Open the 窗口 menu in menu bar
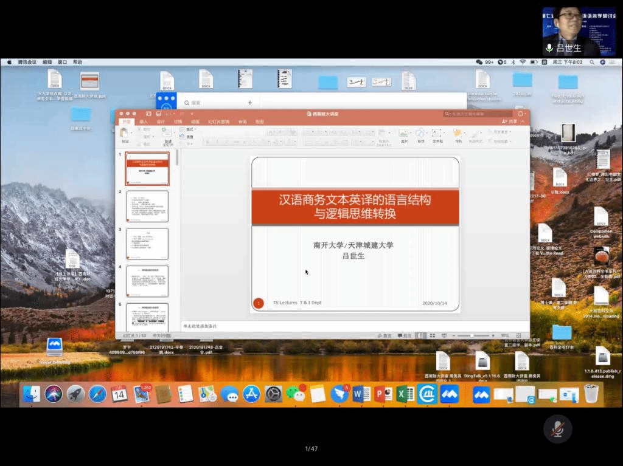This screenshot has width=623, height=466. tap(63, 62)
